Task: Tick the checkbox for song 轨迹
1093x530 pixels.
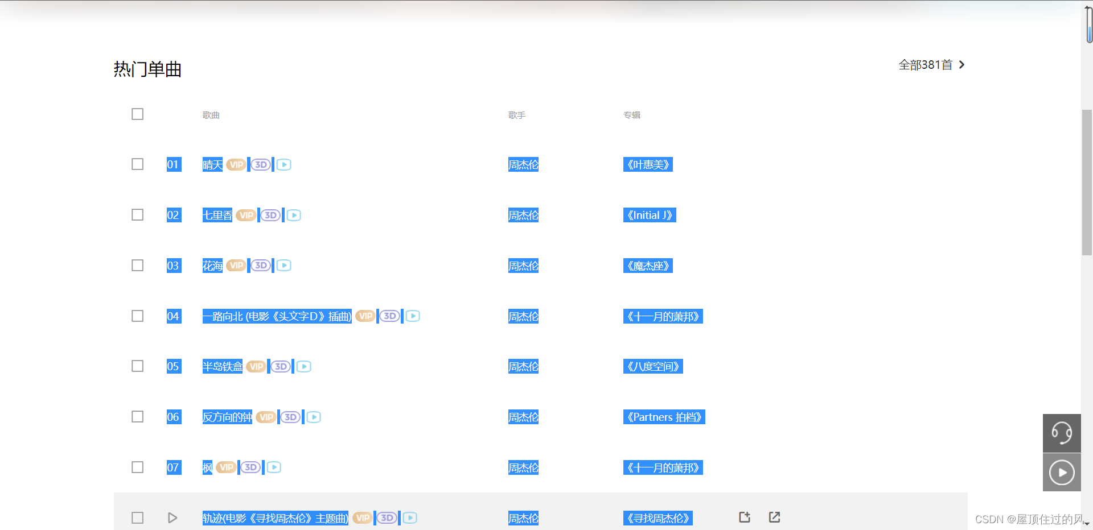Action: 137,518
